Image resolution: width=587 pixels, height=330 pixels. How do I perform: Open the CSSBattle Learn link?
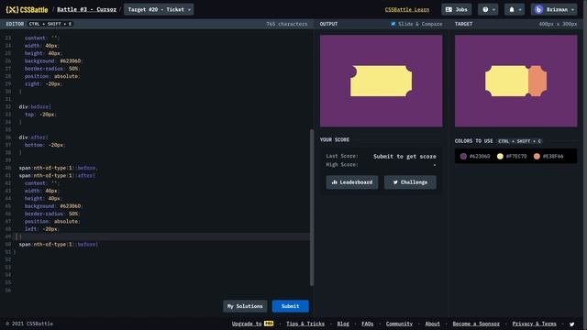pyautogui.click(x=407, y=9)
